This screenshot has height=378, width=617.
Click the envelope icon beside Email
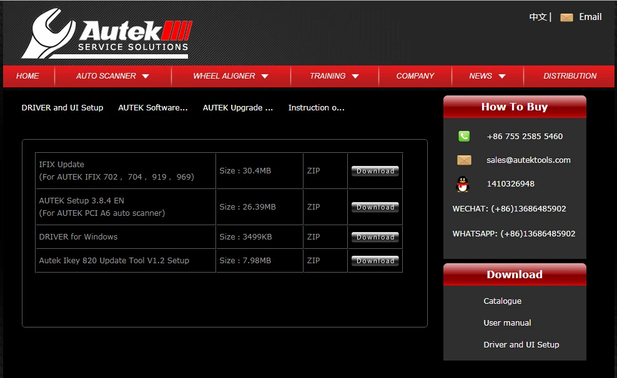(x=566, y=17)
